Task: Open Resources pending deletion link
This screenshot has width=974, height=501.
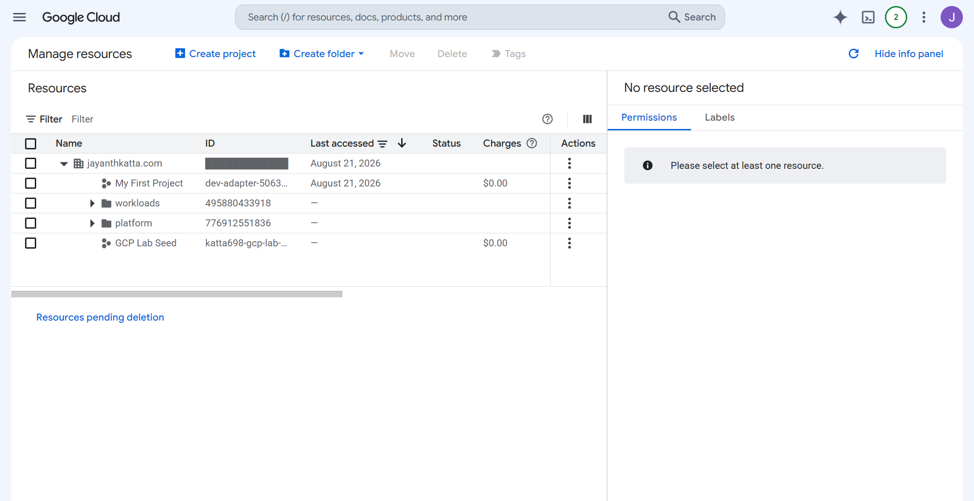Action: tap(100, 317)
